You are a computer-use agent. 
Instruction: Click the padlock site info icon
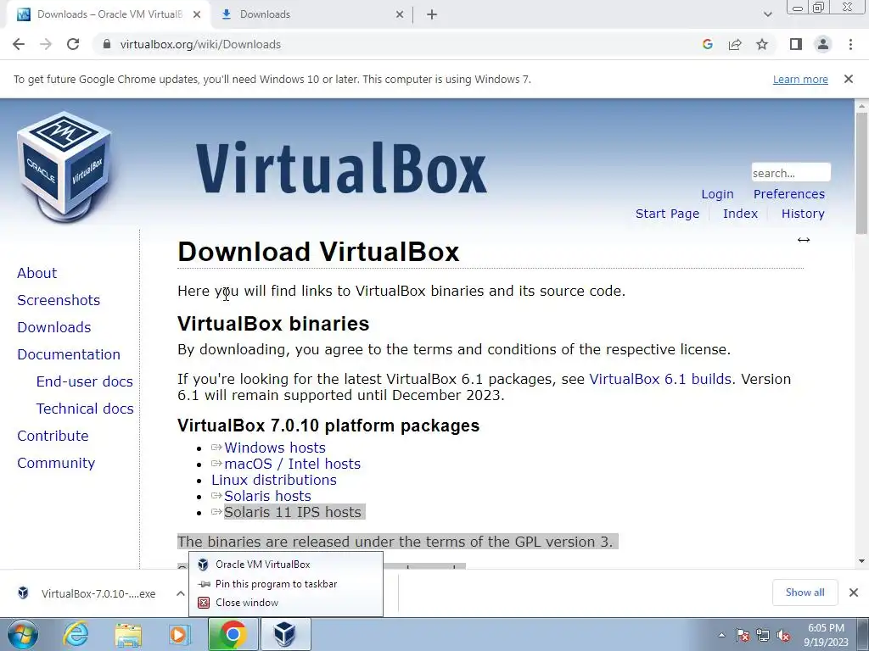[107, 44]
